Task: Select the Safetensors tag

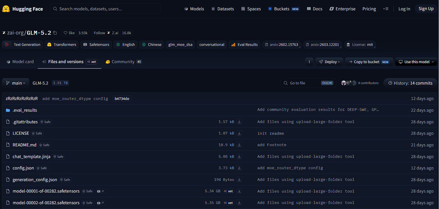Action: point(96,45)
